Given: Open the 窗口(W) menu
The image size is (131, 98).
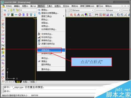Looking at the screenshot, I should tap(100, 6).
